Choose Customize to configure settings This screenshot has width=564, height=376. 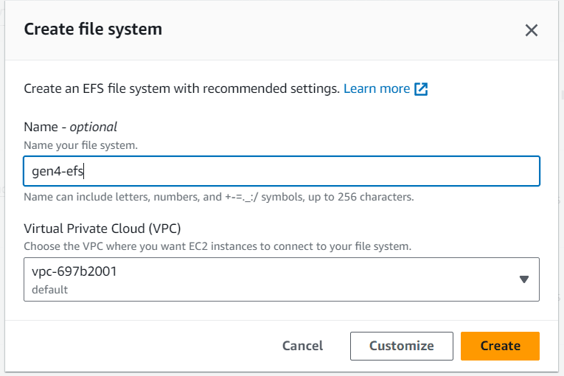tap(401, 346)
